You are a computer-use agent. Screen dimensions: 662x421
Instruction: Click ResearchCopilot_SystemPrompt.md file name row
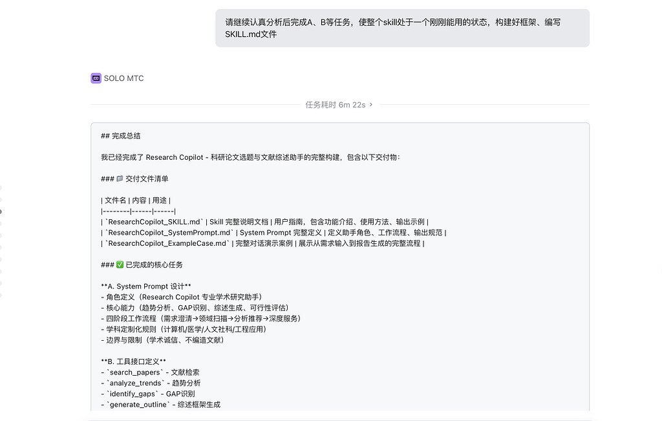click(x=273, y=233)
